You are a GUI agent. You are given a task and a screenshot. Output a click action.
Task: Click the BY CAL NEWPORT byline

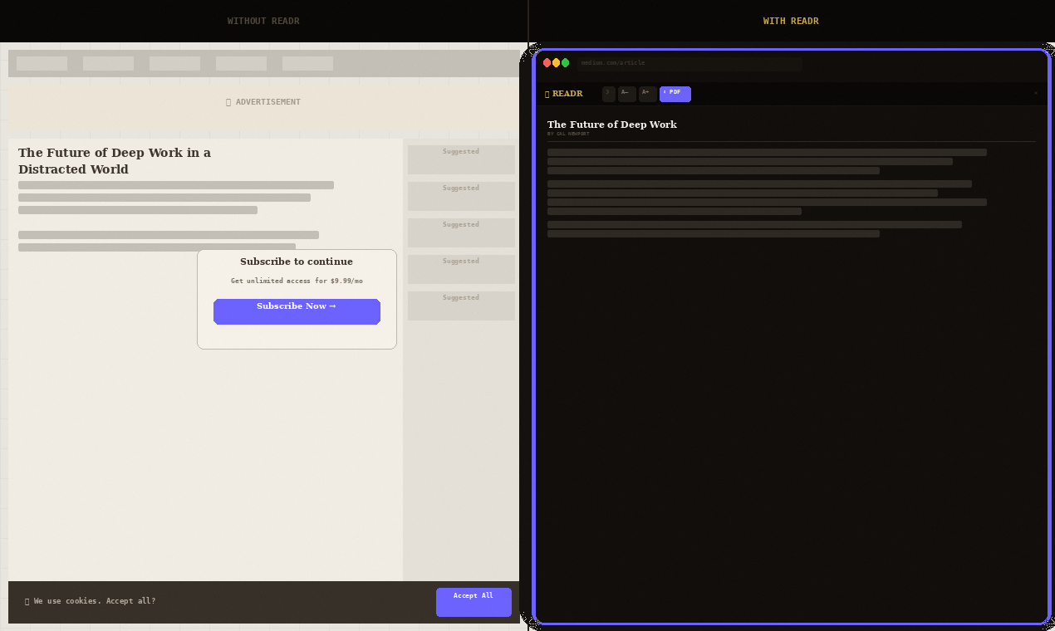[568, 134]
